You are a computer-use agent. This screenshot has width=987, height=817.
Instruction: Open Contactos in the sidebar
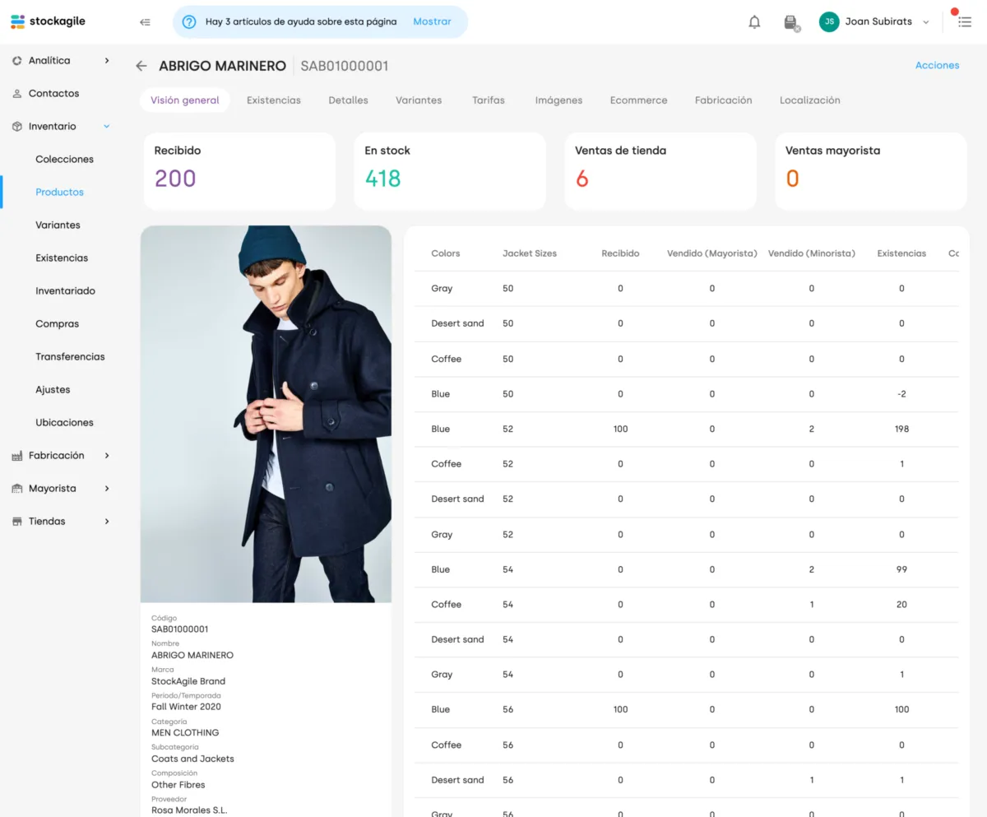[53, 94]
